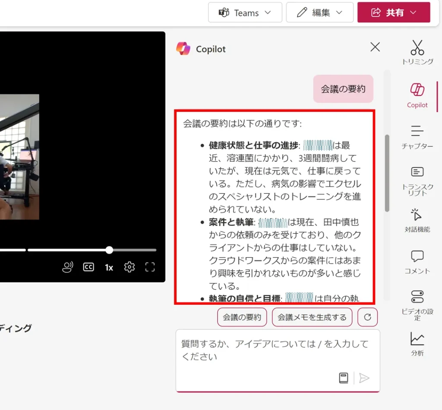
Task: Expand the 編集 (Edit) dropdown
Action: (x=319, y=13)
